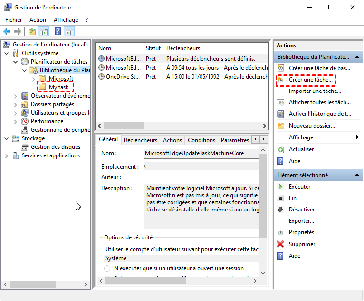This screenshot has height=301, width=364.
Task: Select the OneDrive St... task row
Action: 182,77
